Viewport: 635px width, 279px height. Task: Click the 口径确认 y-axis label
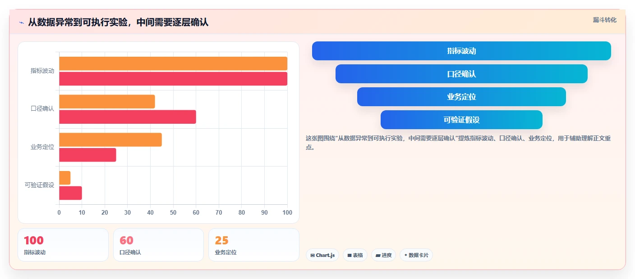coord(42,109)
